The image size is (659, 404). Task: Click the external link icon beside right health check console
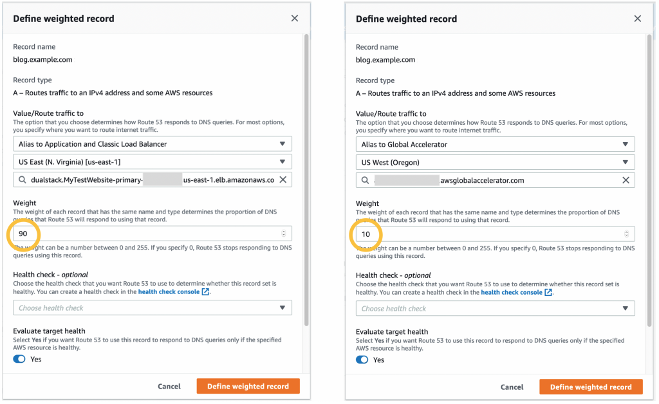549,292
